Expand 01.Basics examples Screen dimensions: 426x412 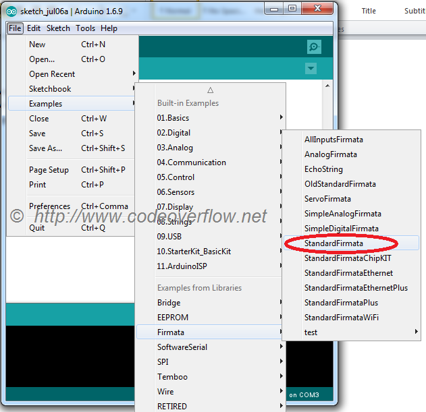[x=210, y=118]
